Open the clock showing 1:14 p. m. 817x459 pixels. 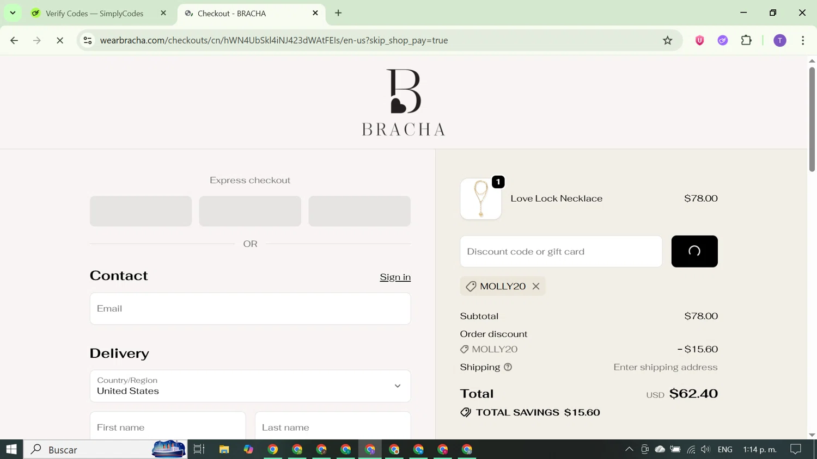click(x=760, y=449)
